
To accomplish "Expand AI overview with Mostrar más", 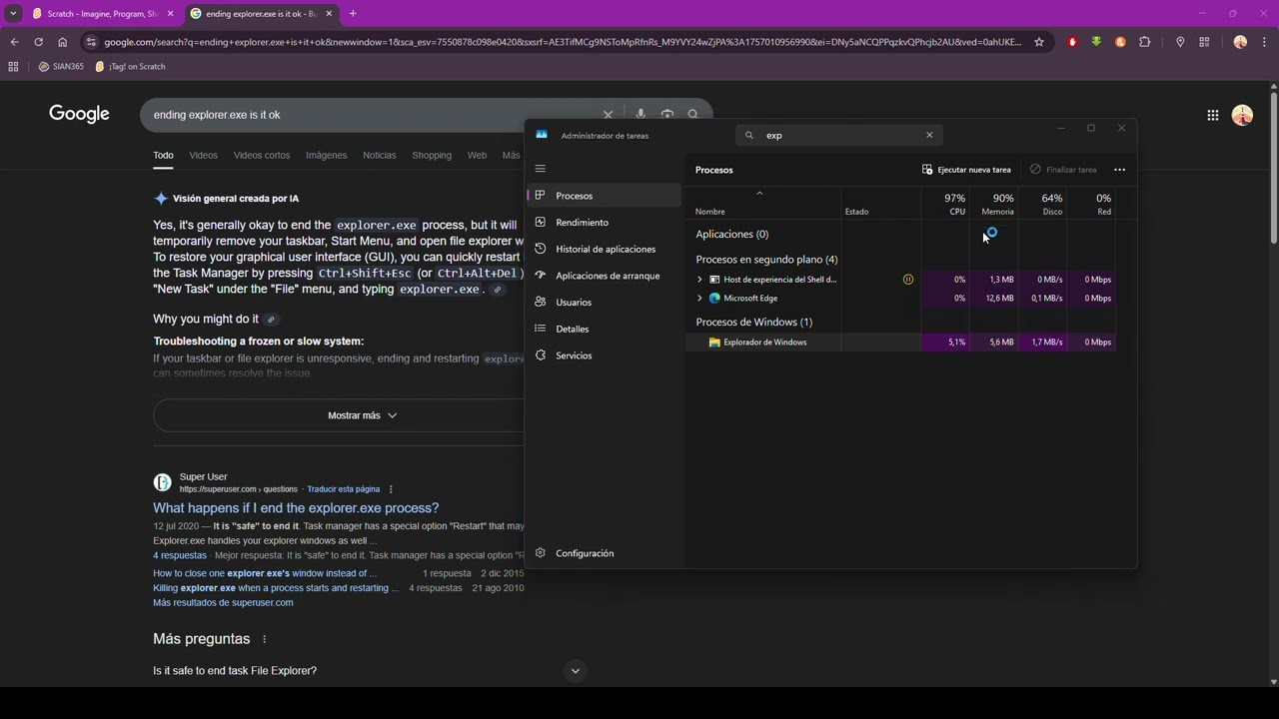I will [x=362, y=415].
